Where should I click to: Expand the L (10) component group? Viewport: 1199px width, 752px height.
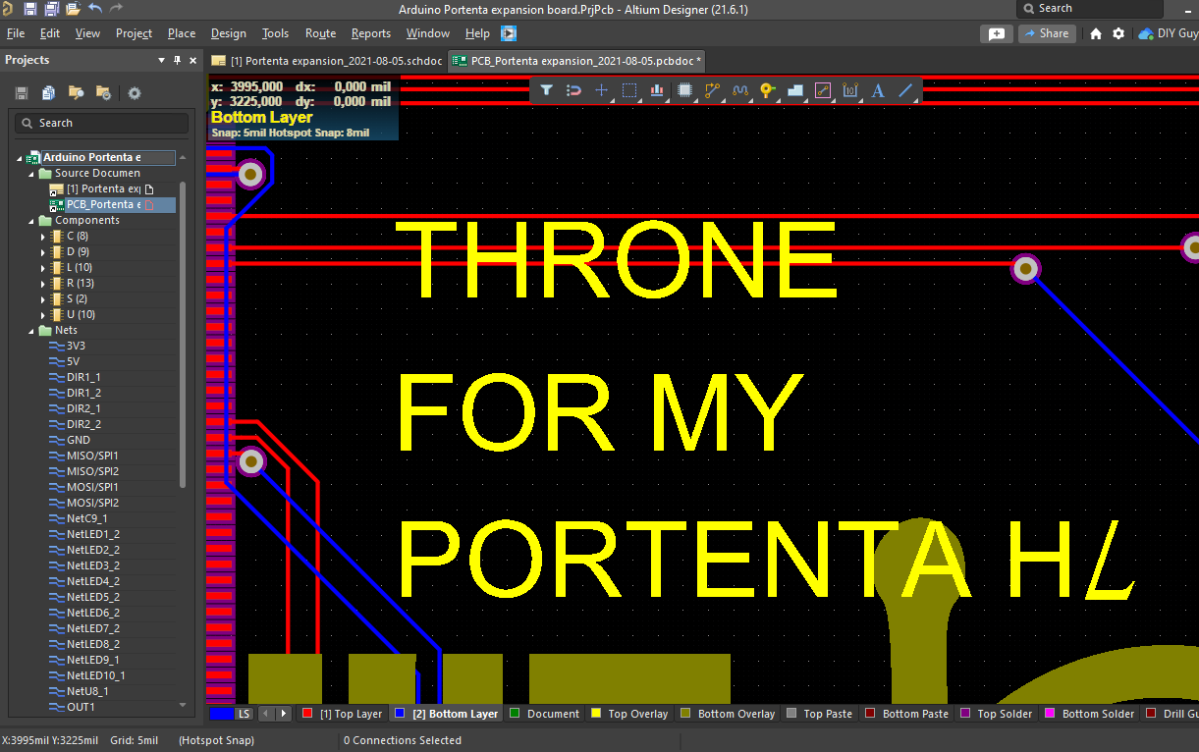[x=43, y=268]
